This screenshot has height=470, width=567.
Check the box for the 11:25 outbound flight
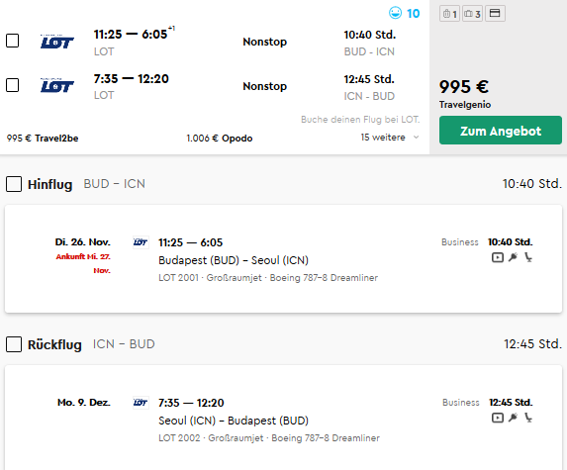12,41
